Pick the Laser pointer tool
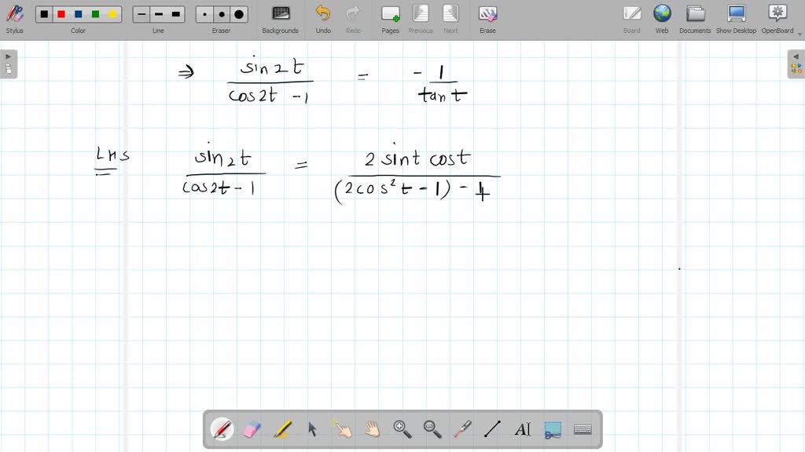 point(462,428)
